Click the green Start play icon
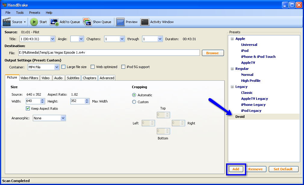Image resolution: width=304 pixels, height=185 pixels. [x=34, y=22]
